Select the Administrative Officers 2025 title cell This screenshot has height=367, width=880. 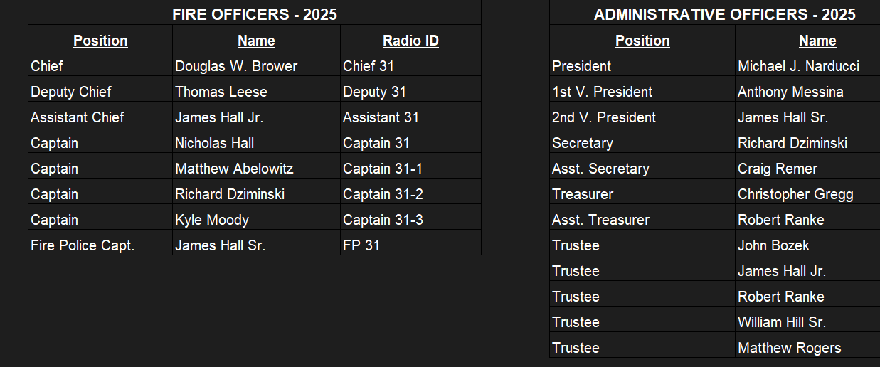point(715,13)
